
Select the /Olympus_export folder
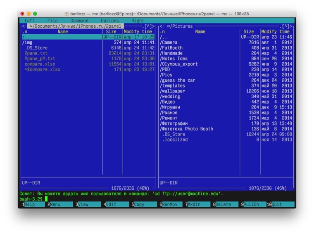pos(226,64)
